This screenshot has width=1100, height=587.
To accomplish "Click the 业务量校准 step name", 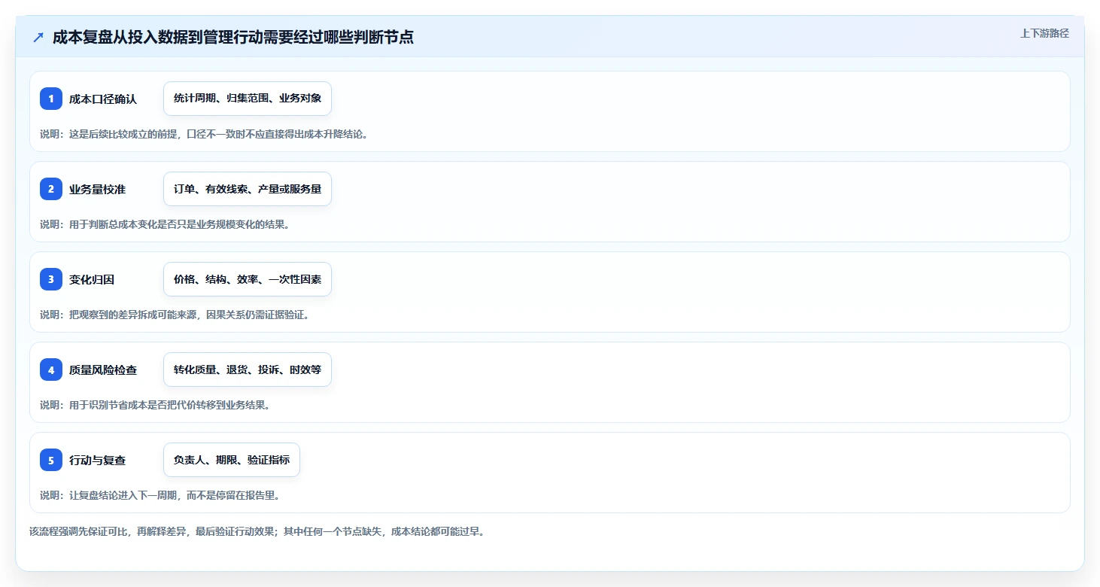I will [x=98, y=189].
